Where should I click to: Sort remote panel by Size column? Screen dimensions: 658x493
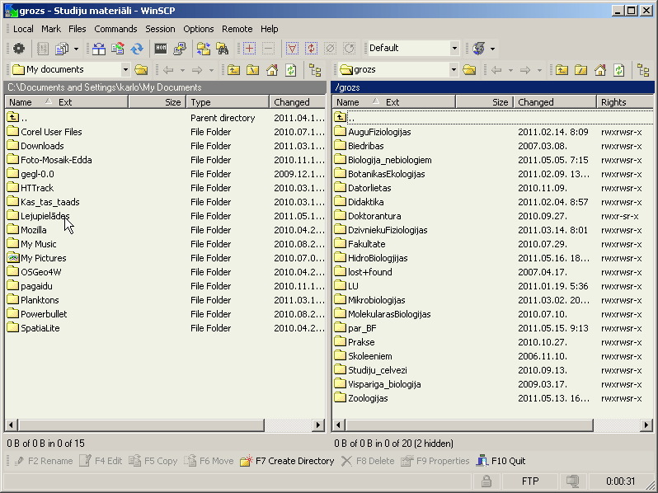pyautogui.click(x=484, y=102)
